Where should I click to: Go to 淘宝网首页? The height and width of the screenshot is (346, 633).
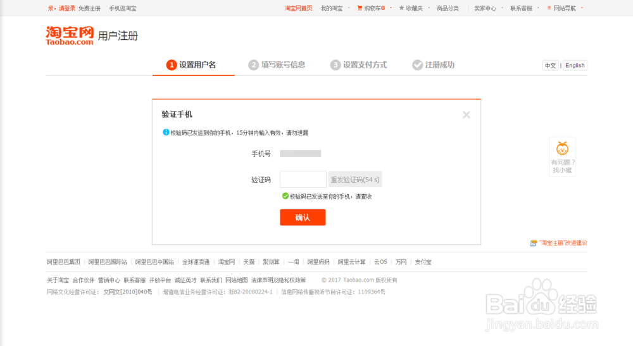[x=298, y=8]
